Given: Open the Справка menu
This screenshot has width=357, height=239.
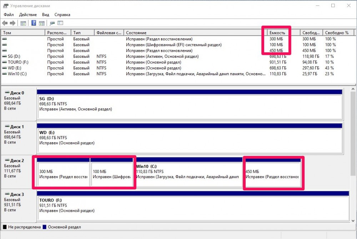Looking at the screenshot, I should (x=62, y=15).
